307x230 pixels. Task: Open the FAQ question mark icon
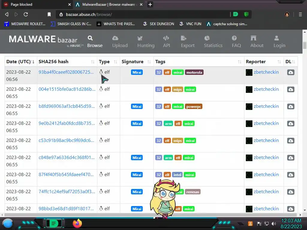(x=234, y=38)
